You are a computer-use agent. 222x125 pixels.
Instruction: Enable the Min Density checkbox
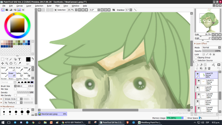[x=15, y=95]
